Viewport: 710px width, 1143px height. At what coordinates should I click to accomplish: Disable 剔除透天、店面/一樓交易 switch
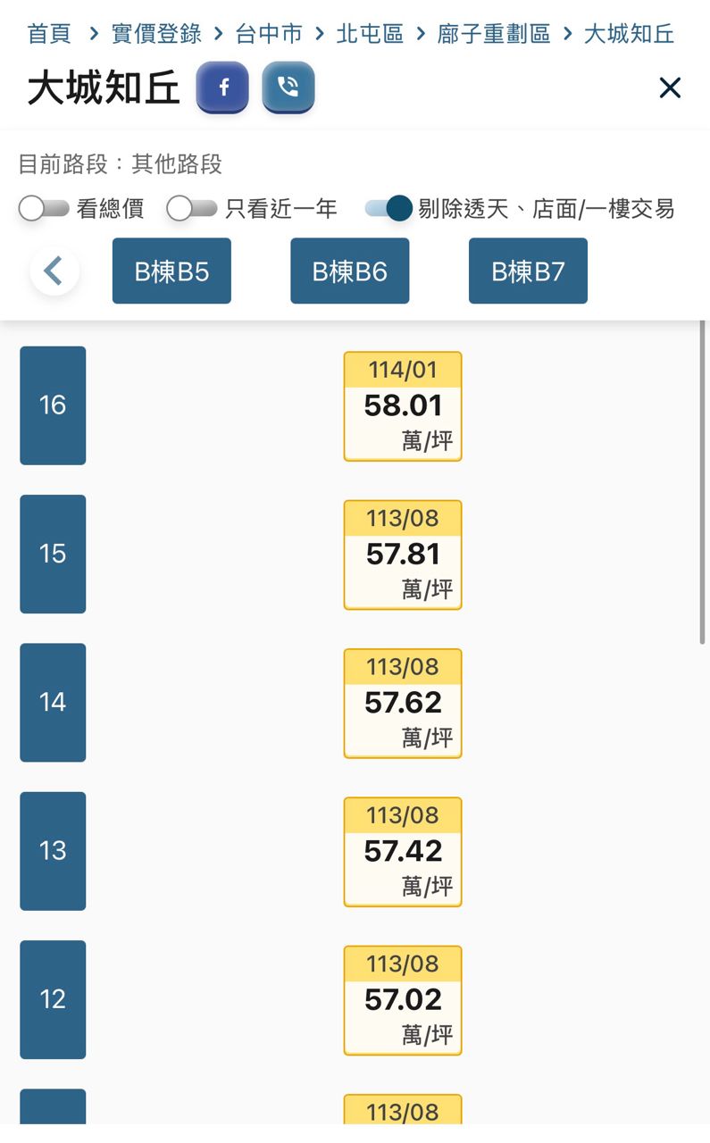click(x=389, y=209)
